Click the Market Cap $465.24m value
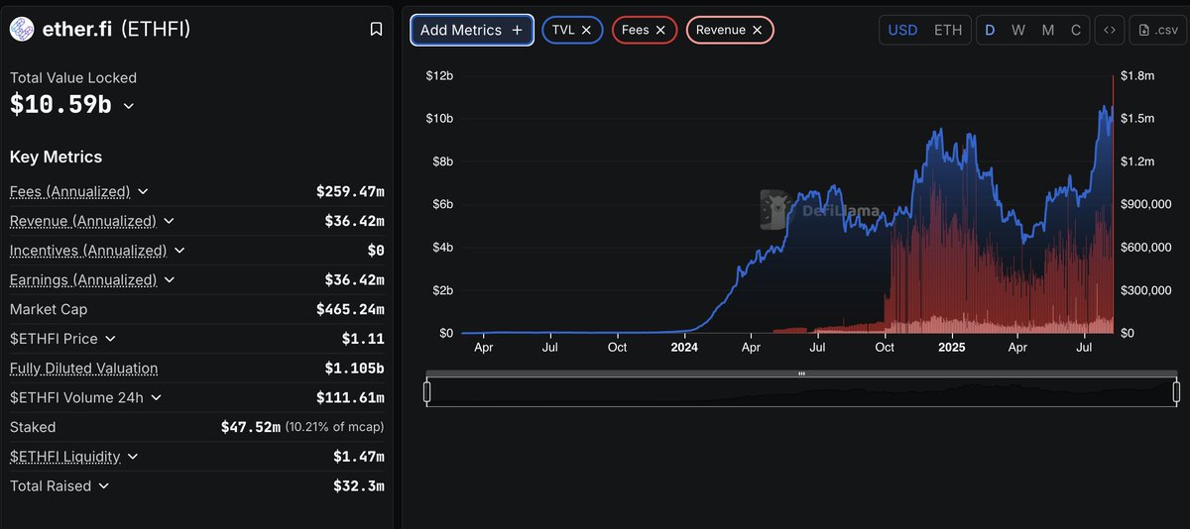1190x529 pixels. [350, 309]
